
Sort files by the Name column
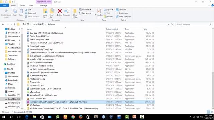pos(29,29)
